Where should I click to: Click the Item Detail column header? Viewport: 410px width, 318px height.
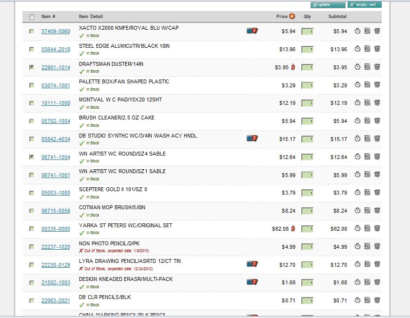[x=91, y=17]
